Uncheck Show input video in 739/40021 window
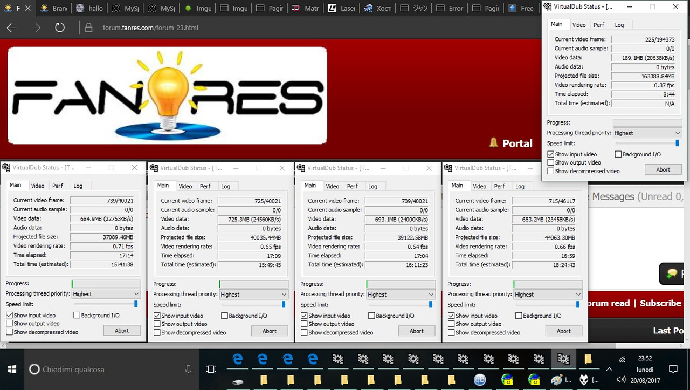The width and height of the screenshot is (690, 390). click(x=9, y=315)
